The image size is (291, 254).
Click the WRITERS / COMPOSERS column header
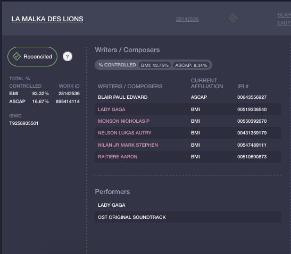(130, 86)
